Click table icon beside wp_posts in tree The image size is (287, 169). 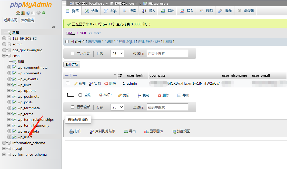coord(14,102)
